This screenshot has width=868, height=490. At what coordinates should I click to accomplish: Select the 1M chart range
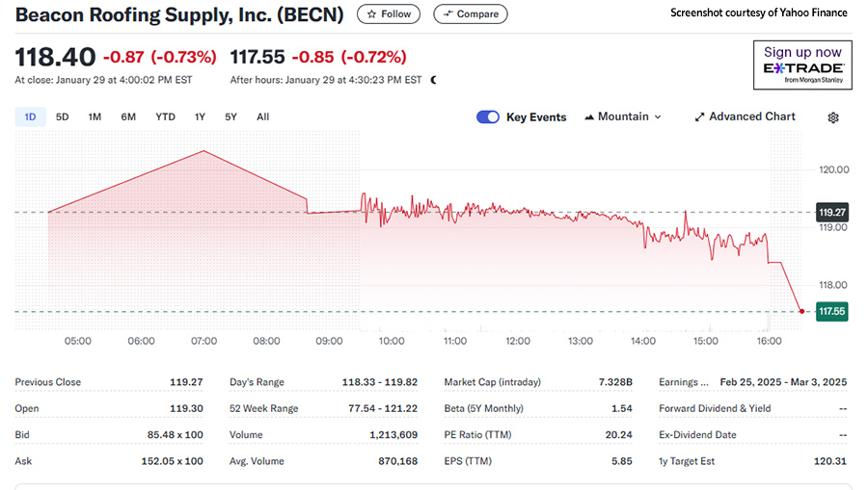95,117
